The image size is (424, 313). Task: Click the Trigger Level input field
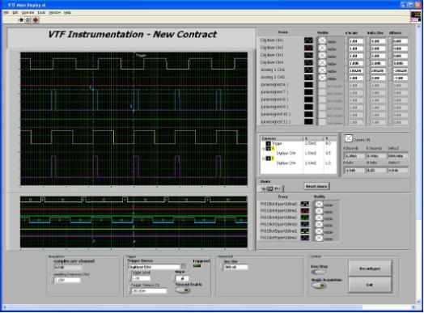pyautogui.click(x=141, y=278)
